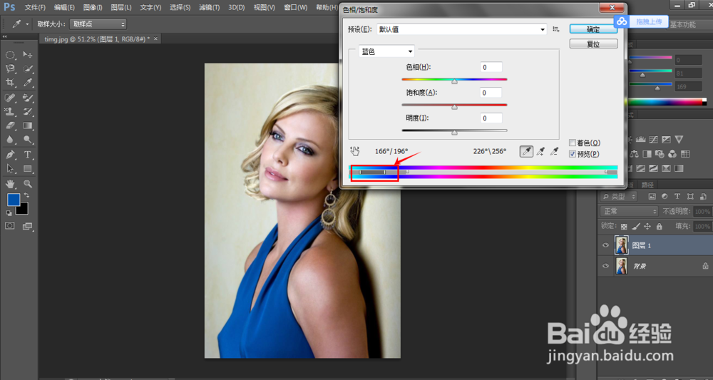Open the 文件(F) menu
Image resolution: width=713 pixels, height=380 pixels.
35,8
